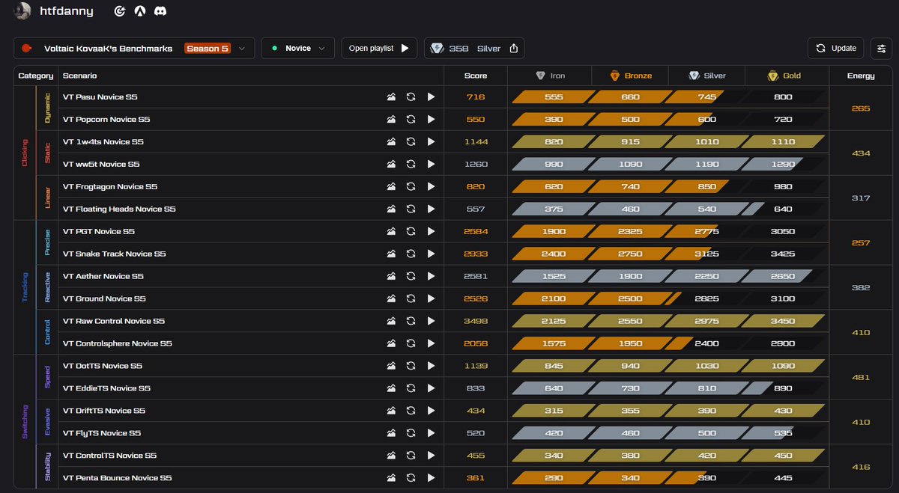The image size is (899, 493).
Task: Play VT Pasu Novice S5 scenario
Action: (431, 97)
